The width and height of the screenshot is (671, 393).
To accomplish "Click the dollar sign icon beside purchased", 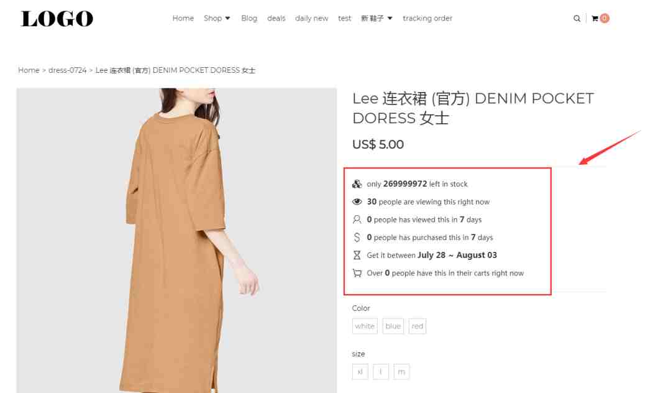I will pos(357,237).
